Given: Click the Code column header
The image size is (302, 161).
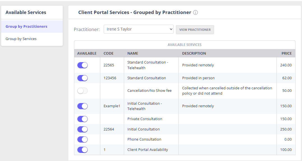Looking at the screenshot, I should click(108, 53).
